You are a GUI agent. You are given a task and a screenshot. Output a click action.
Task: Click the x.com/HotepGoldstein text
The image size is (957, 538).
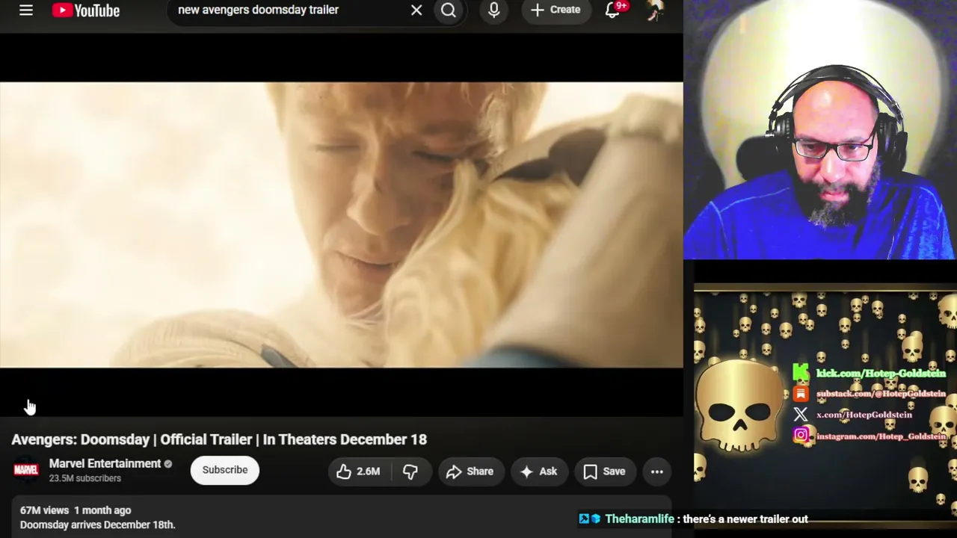pos(864,415)
